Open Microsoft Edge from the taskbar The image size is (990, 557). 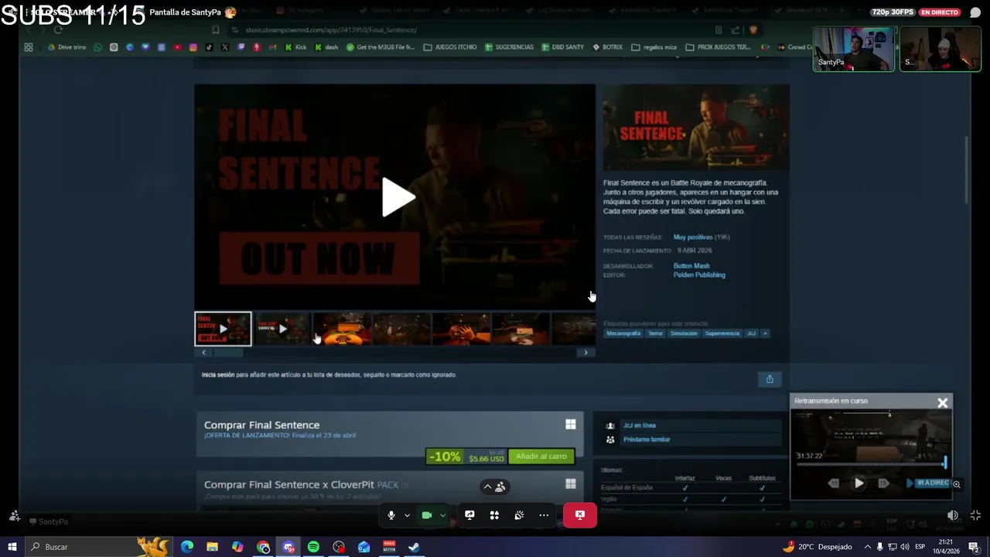(187, 547)
